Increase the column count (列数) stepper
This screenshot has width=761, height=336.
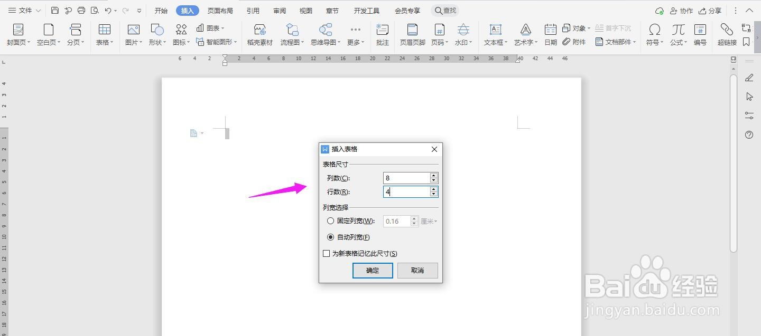[434, 176]
